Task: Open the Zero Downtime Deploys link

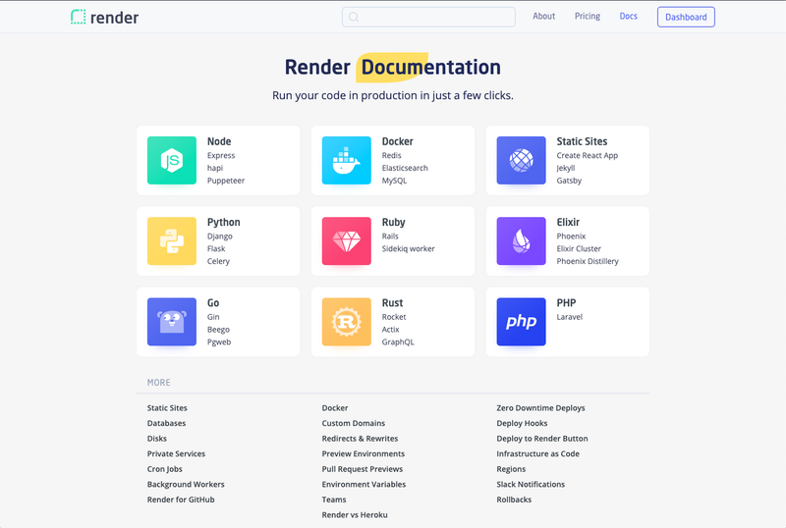Action: point(540,407)
